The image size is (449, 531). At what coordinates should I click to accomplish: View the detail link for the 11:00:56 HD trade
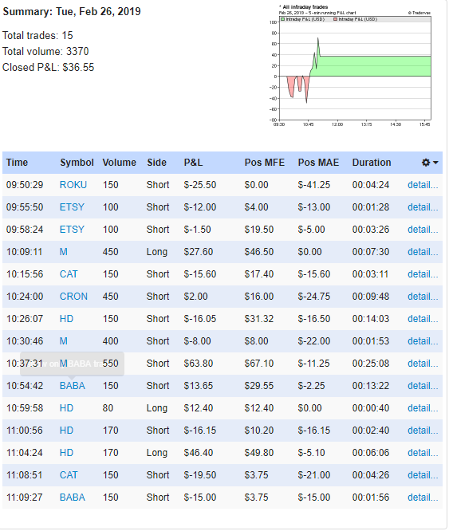(423, 431)
